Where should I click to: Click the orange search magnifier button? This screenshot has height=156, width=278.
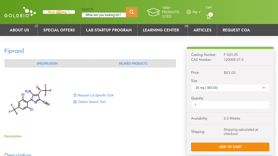[x=132, y=12]
